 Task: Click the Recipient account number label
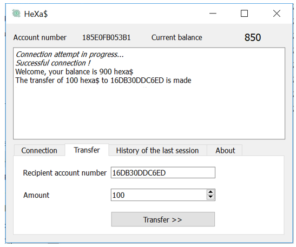(65, 173)
